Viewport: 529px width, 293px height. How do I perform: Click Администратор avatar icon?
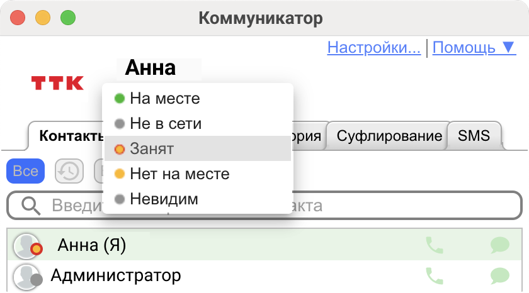pyautogui.click(x=26, y=275)
